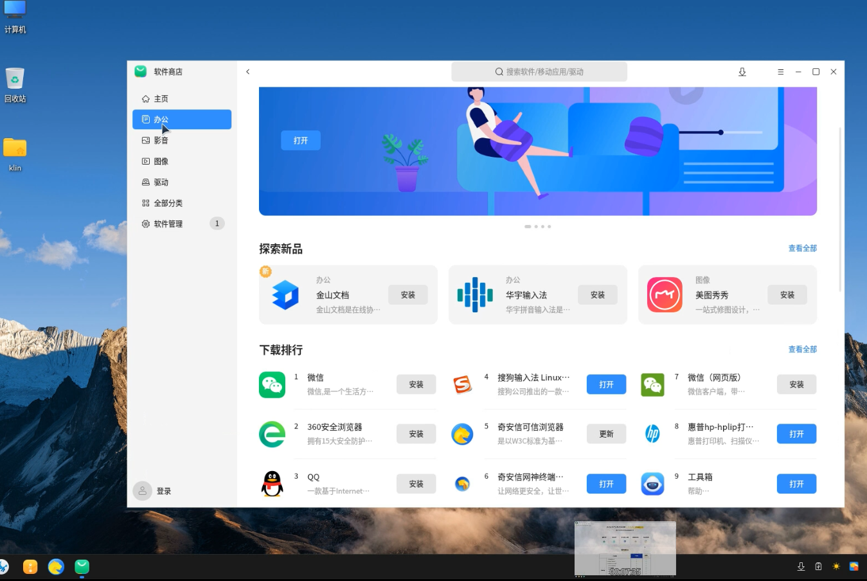This screenshot has height=581, width=867.
Task: Click the window preview thumbnail above the taskbar
Action: click(625, 548)
